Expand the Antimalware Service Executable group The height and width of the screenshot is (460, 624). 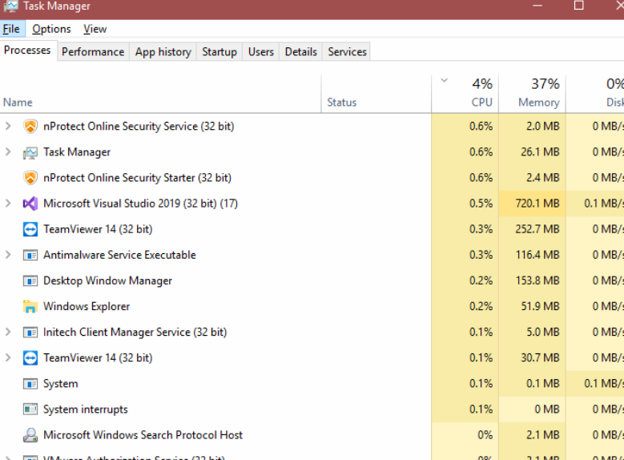click(8, 255)
